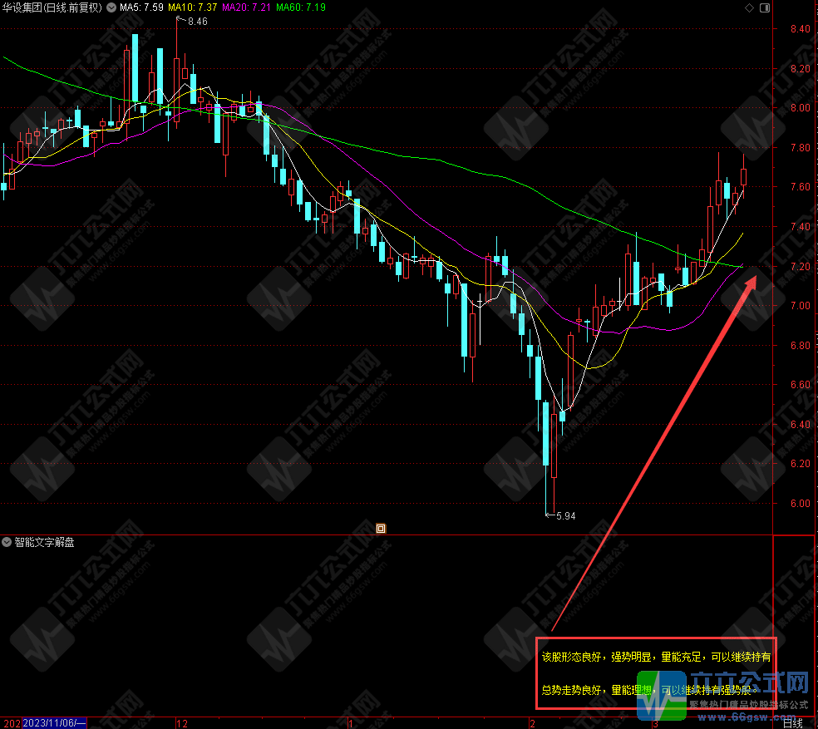
Task: Click the 8.46 high price label
Action: [197, 22]
